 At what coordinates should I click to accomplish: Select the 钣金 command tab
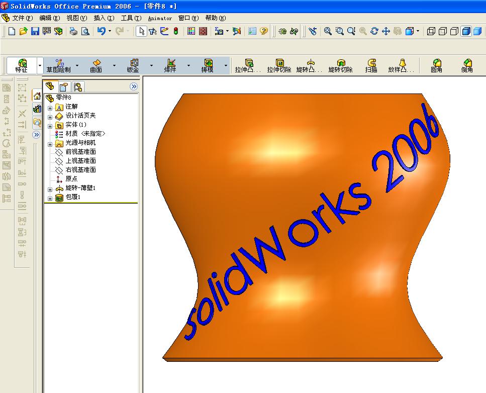(x=133, y=65)
